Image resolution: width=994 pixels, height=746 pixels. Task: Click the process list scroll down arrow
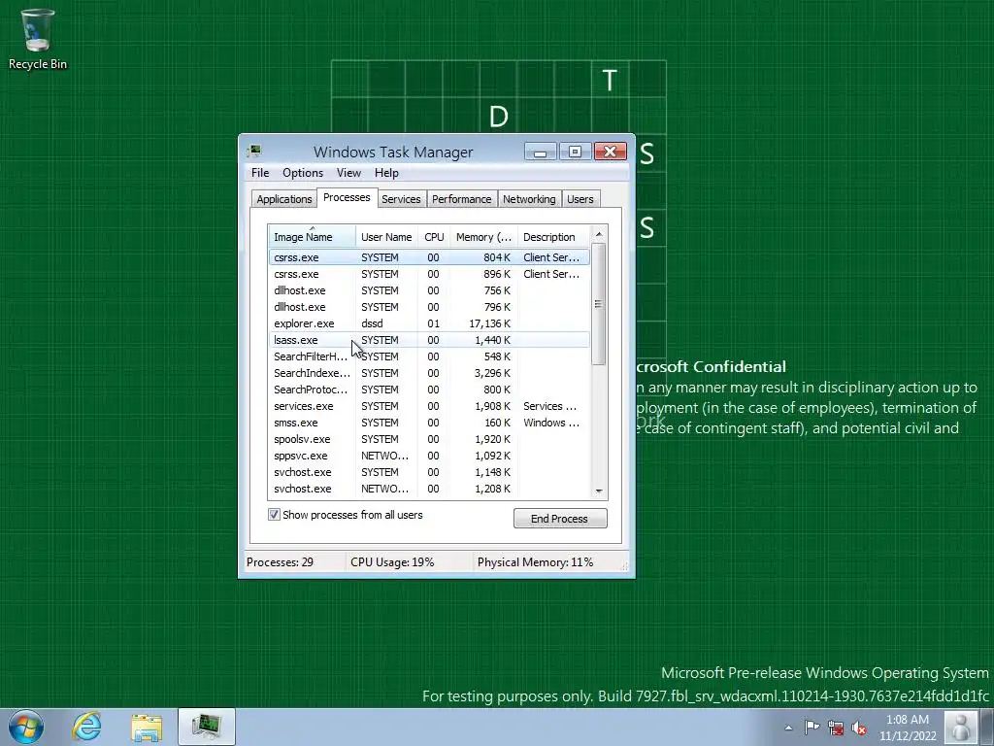point(599,492)
